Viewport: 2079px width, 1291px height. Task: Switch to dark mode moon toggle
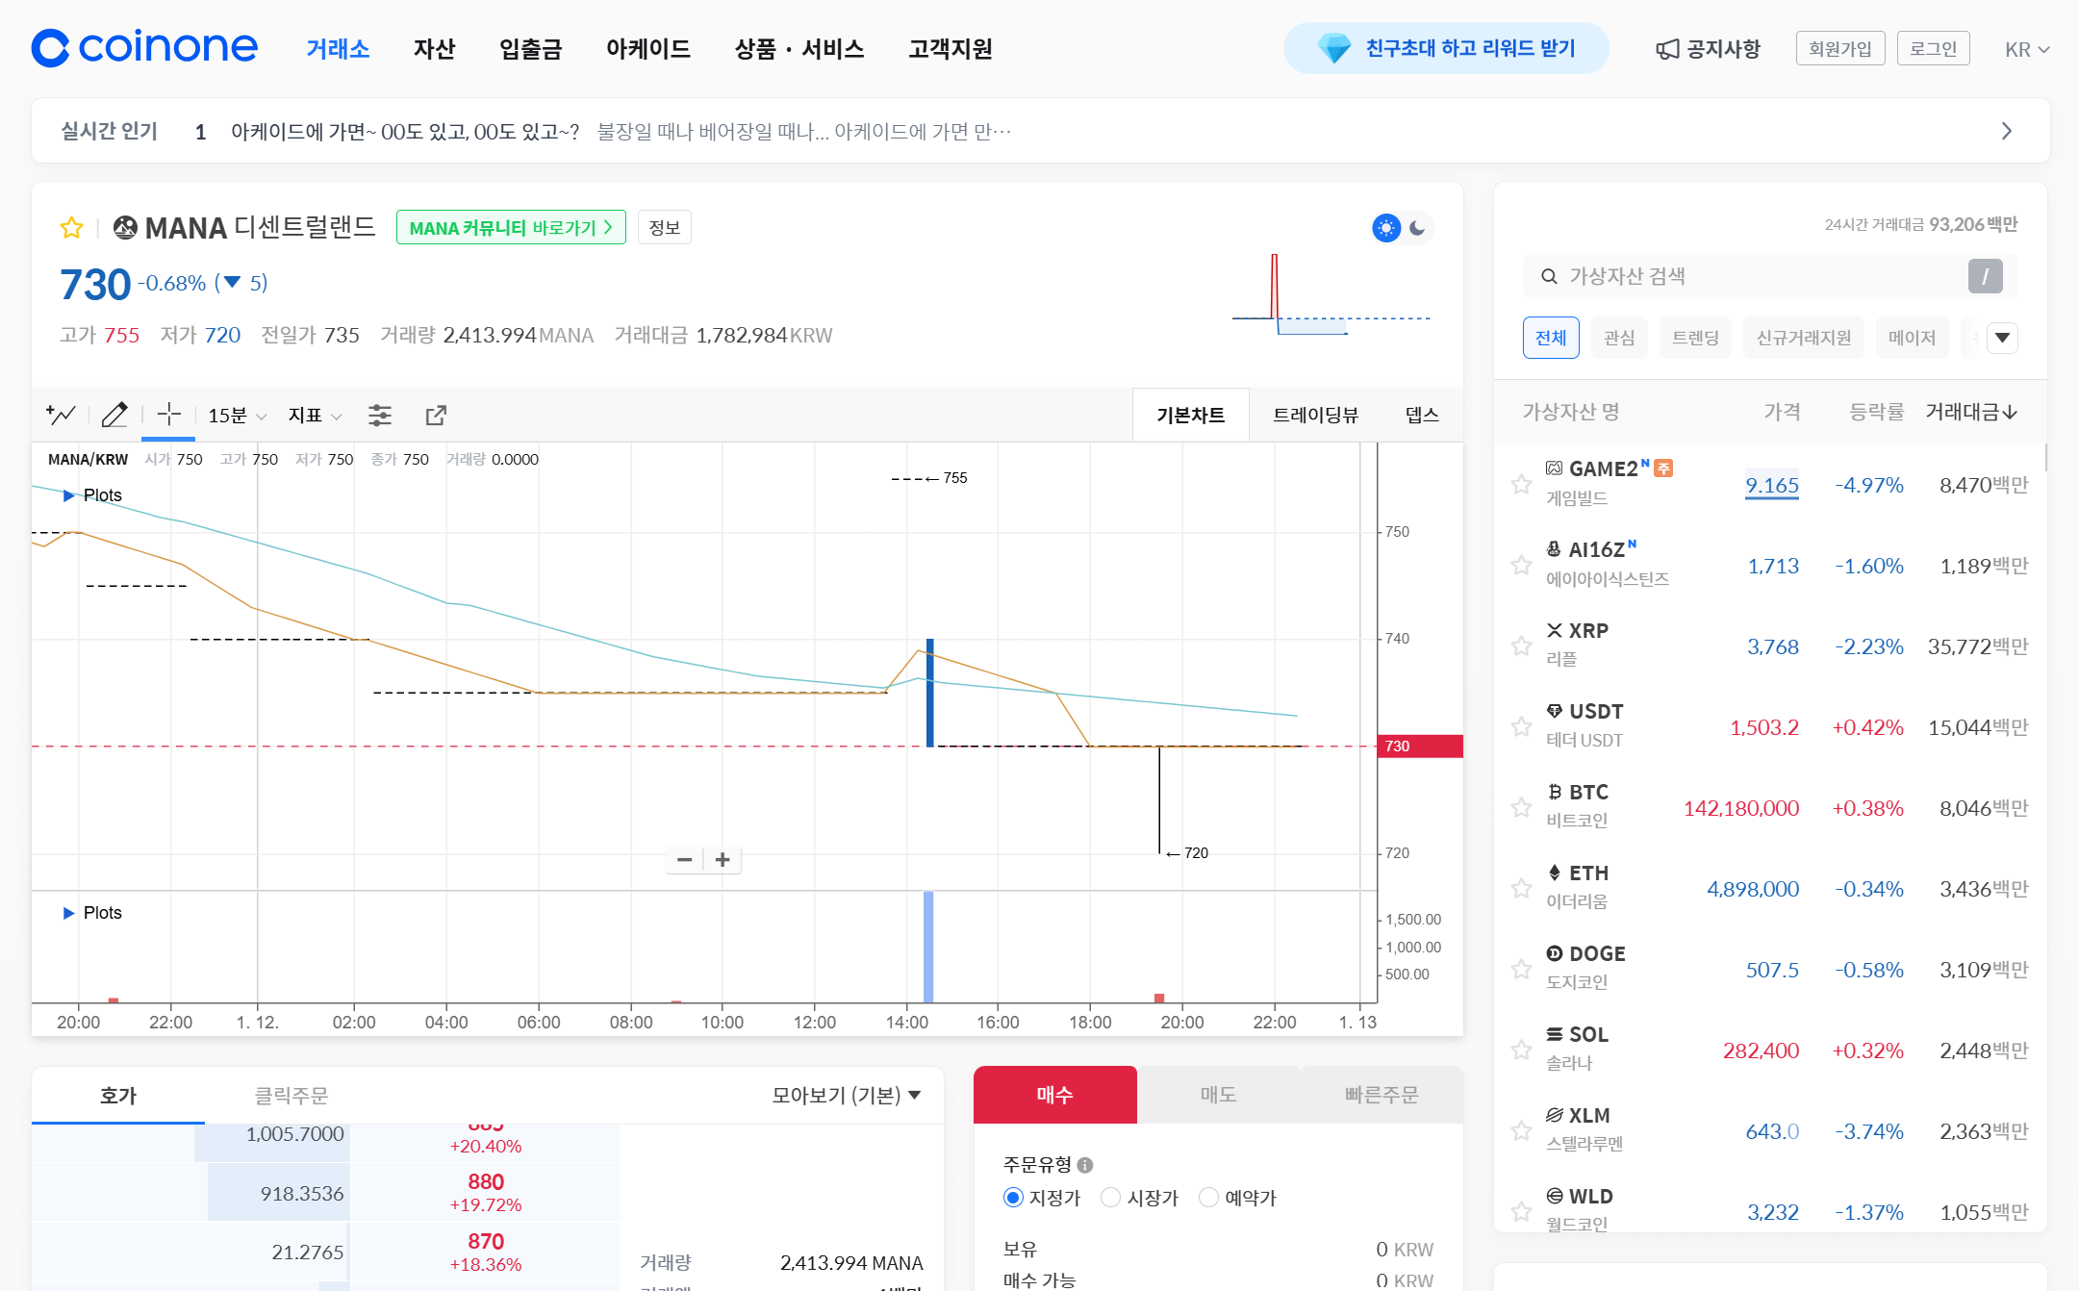click(x=1417, y=228)
